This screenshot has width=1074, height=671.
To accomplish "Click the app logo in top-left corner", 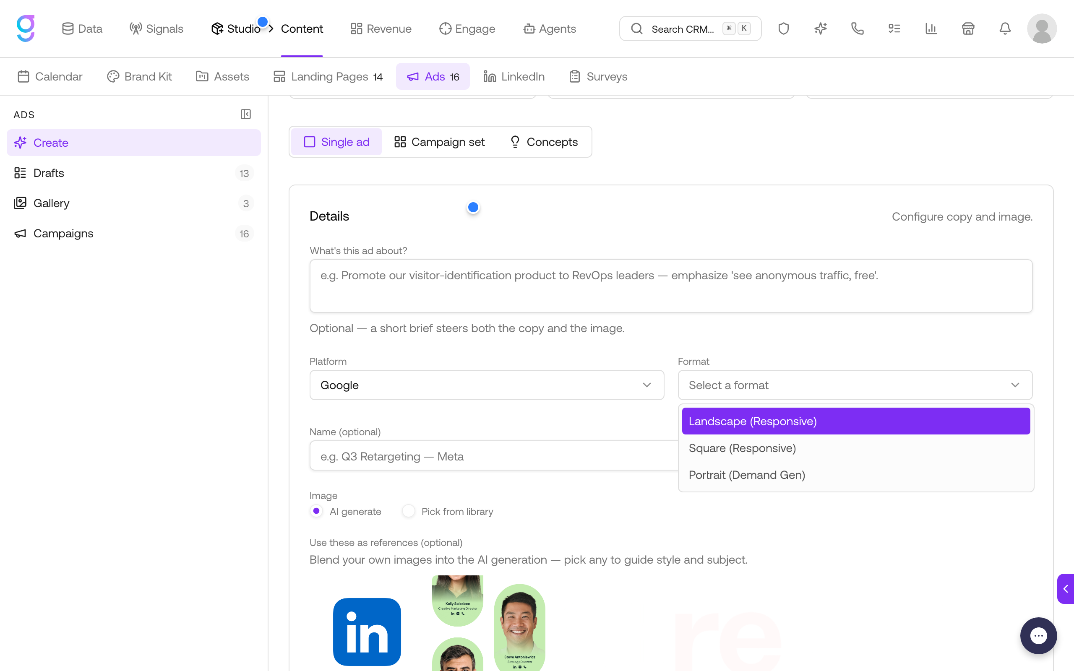I will [x=26, y=29].
